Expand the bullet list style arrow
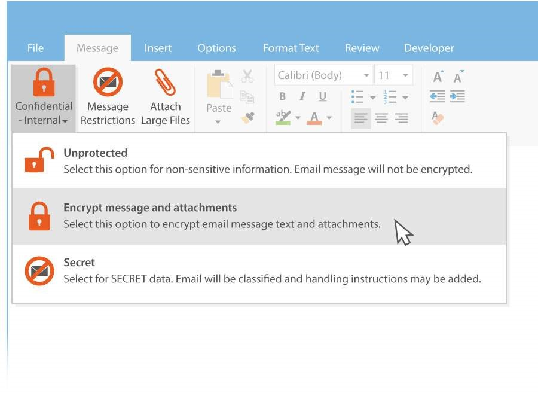The image size is (538, 393). (372, 98)
